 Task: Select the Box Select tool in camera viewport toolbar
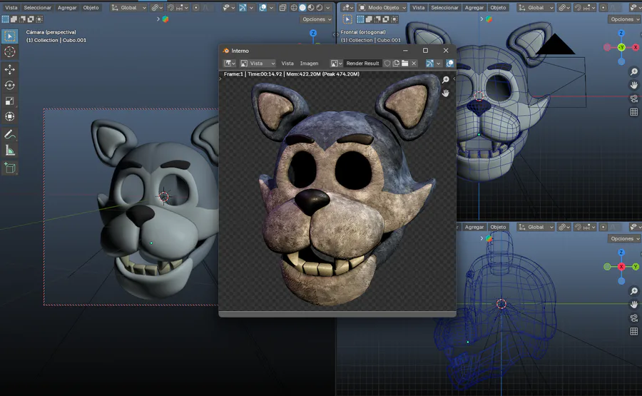[x=10, y=36]
